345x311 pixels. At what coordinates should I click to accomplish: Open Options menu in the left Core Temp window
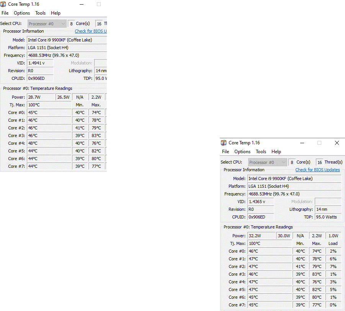(x=22, y=13)
